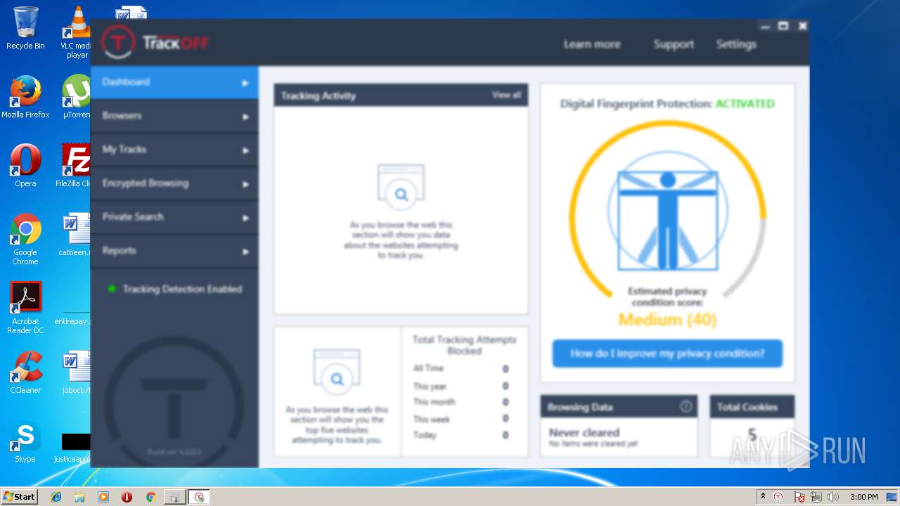
Task: Click the Action Center flag tray icon
Action: [x=799, y=497]
